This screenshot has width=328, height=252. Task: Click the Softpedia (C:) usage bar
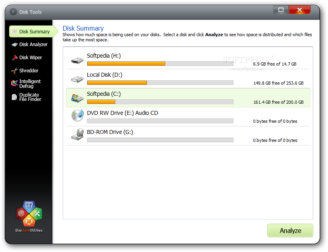[160, 102]
